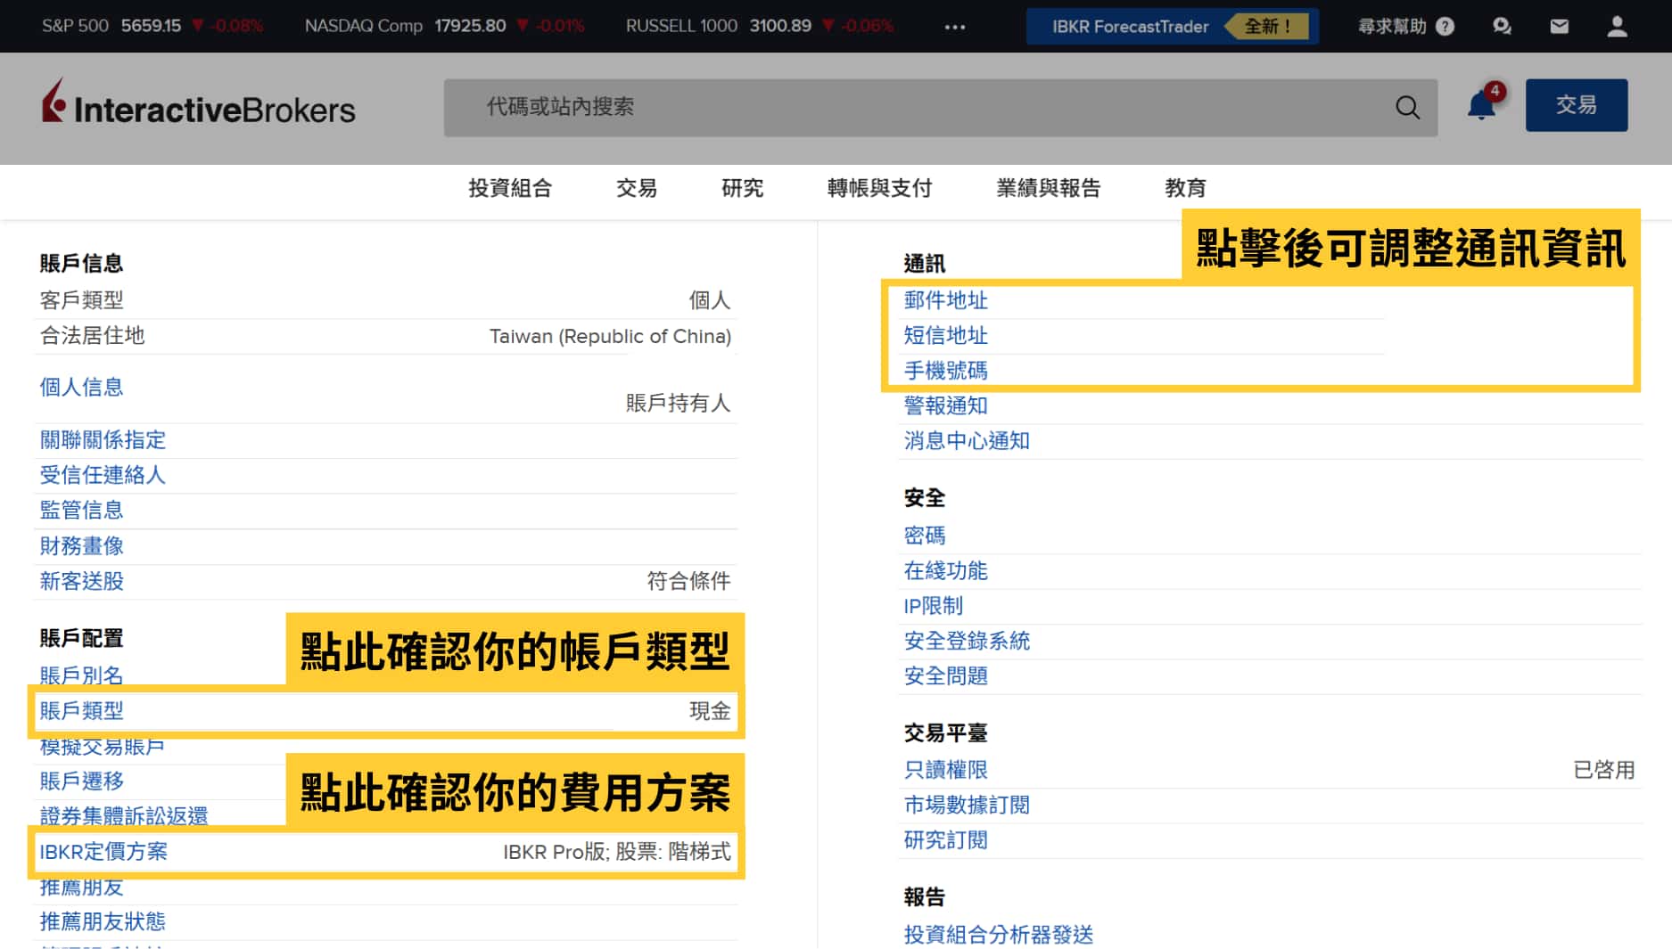
Task: Open the user profile icon
Action: coord(1617,27)
